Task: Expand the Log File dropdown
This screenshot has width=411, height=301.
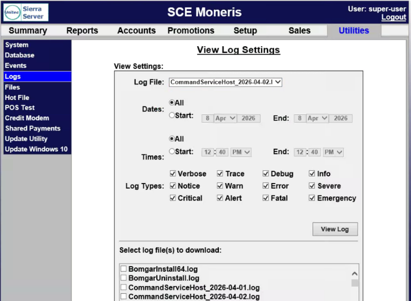Action: point(226,82)
